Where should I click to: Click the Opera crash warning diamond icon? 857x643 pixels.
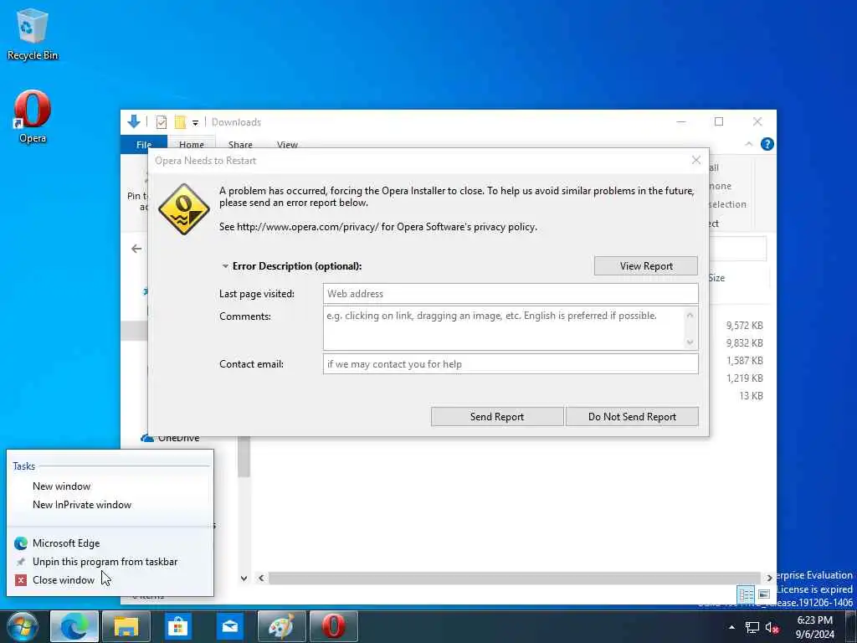click(183, 209)
